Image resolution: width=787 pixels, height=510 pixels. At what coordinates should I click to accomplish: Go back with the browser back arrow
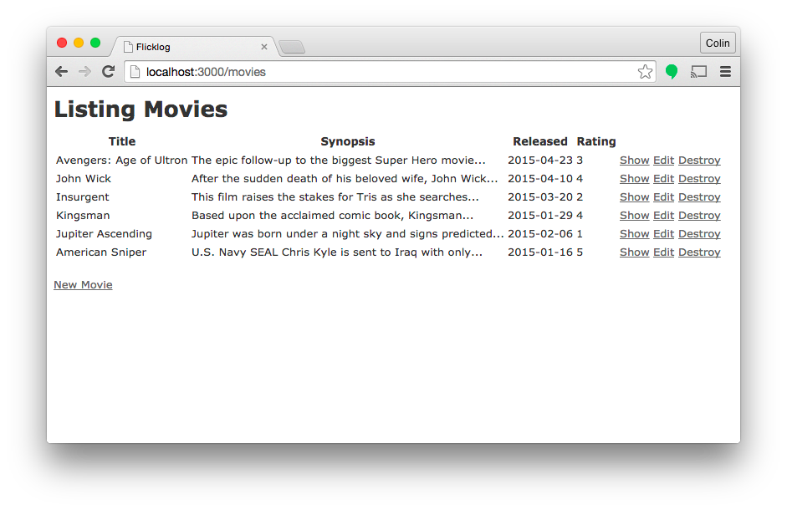61,72
